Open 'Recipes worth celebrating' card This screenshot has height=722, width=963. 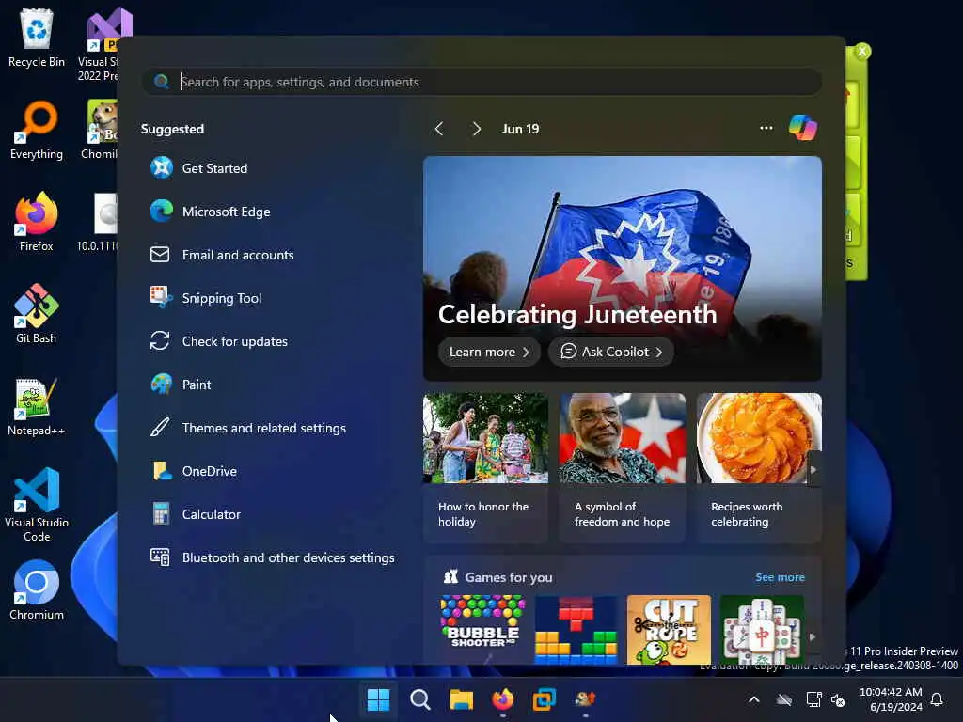point(759,468)
